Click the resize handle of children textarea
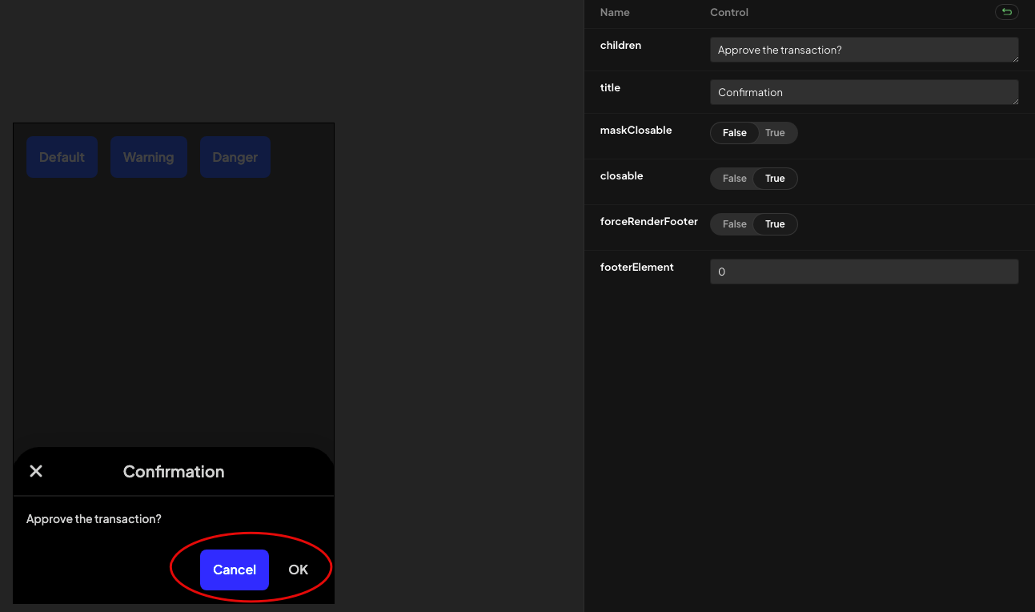The image size is (1035, 612). click(1017, 59)
